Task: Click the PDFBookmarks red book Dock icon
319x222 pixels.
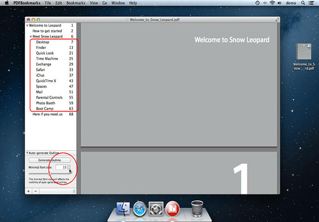Action: point(172,209)
